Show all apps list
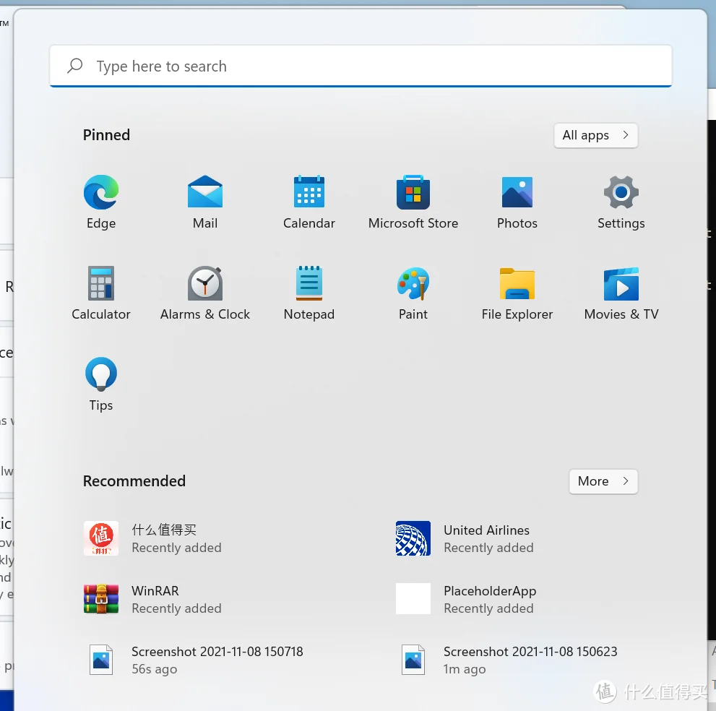The image size is (716, 711). (595, 135)
